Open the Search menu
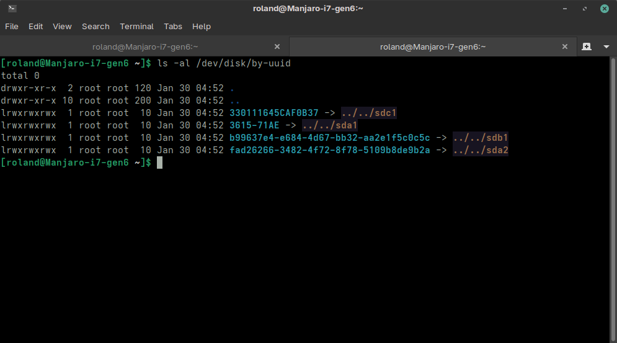 [95, 27]
